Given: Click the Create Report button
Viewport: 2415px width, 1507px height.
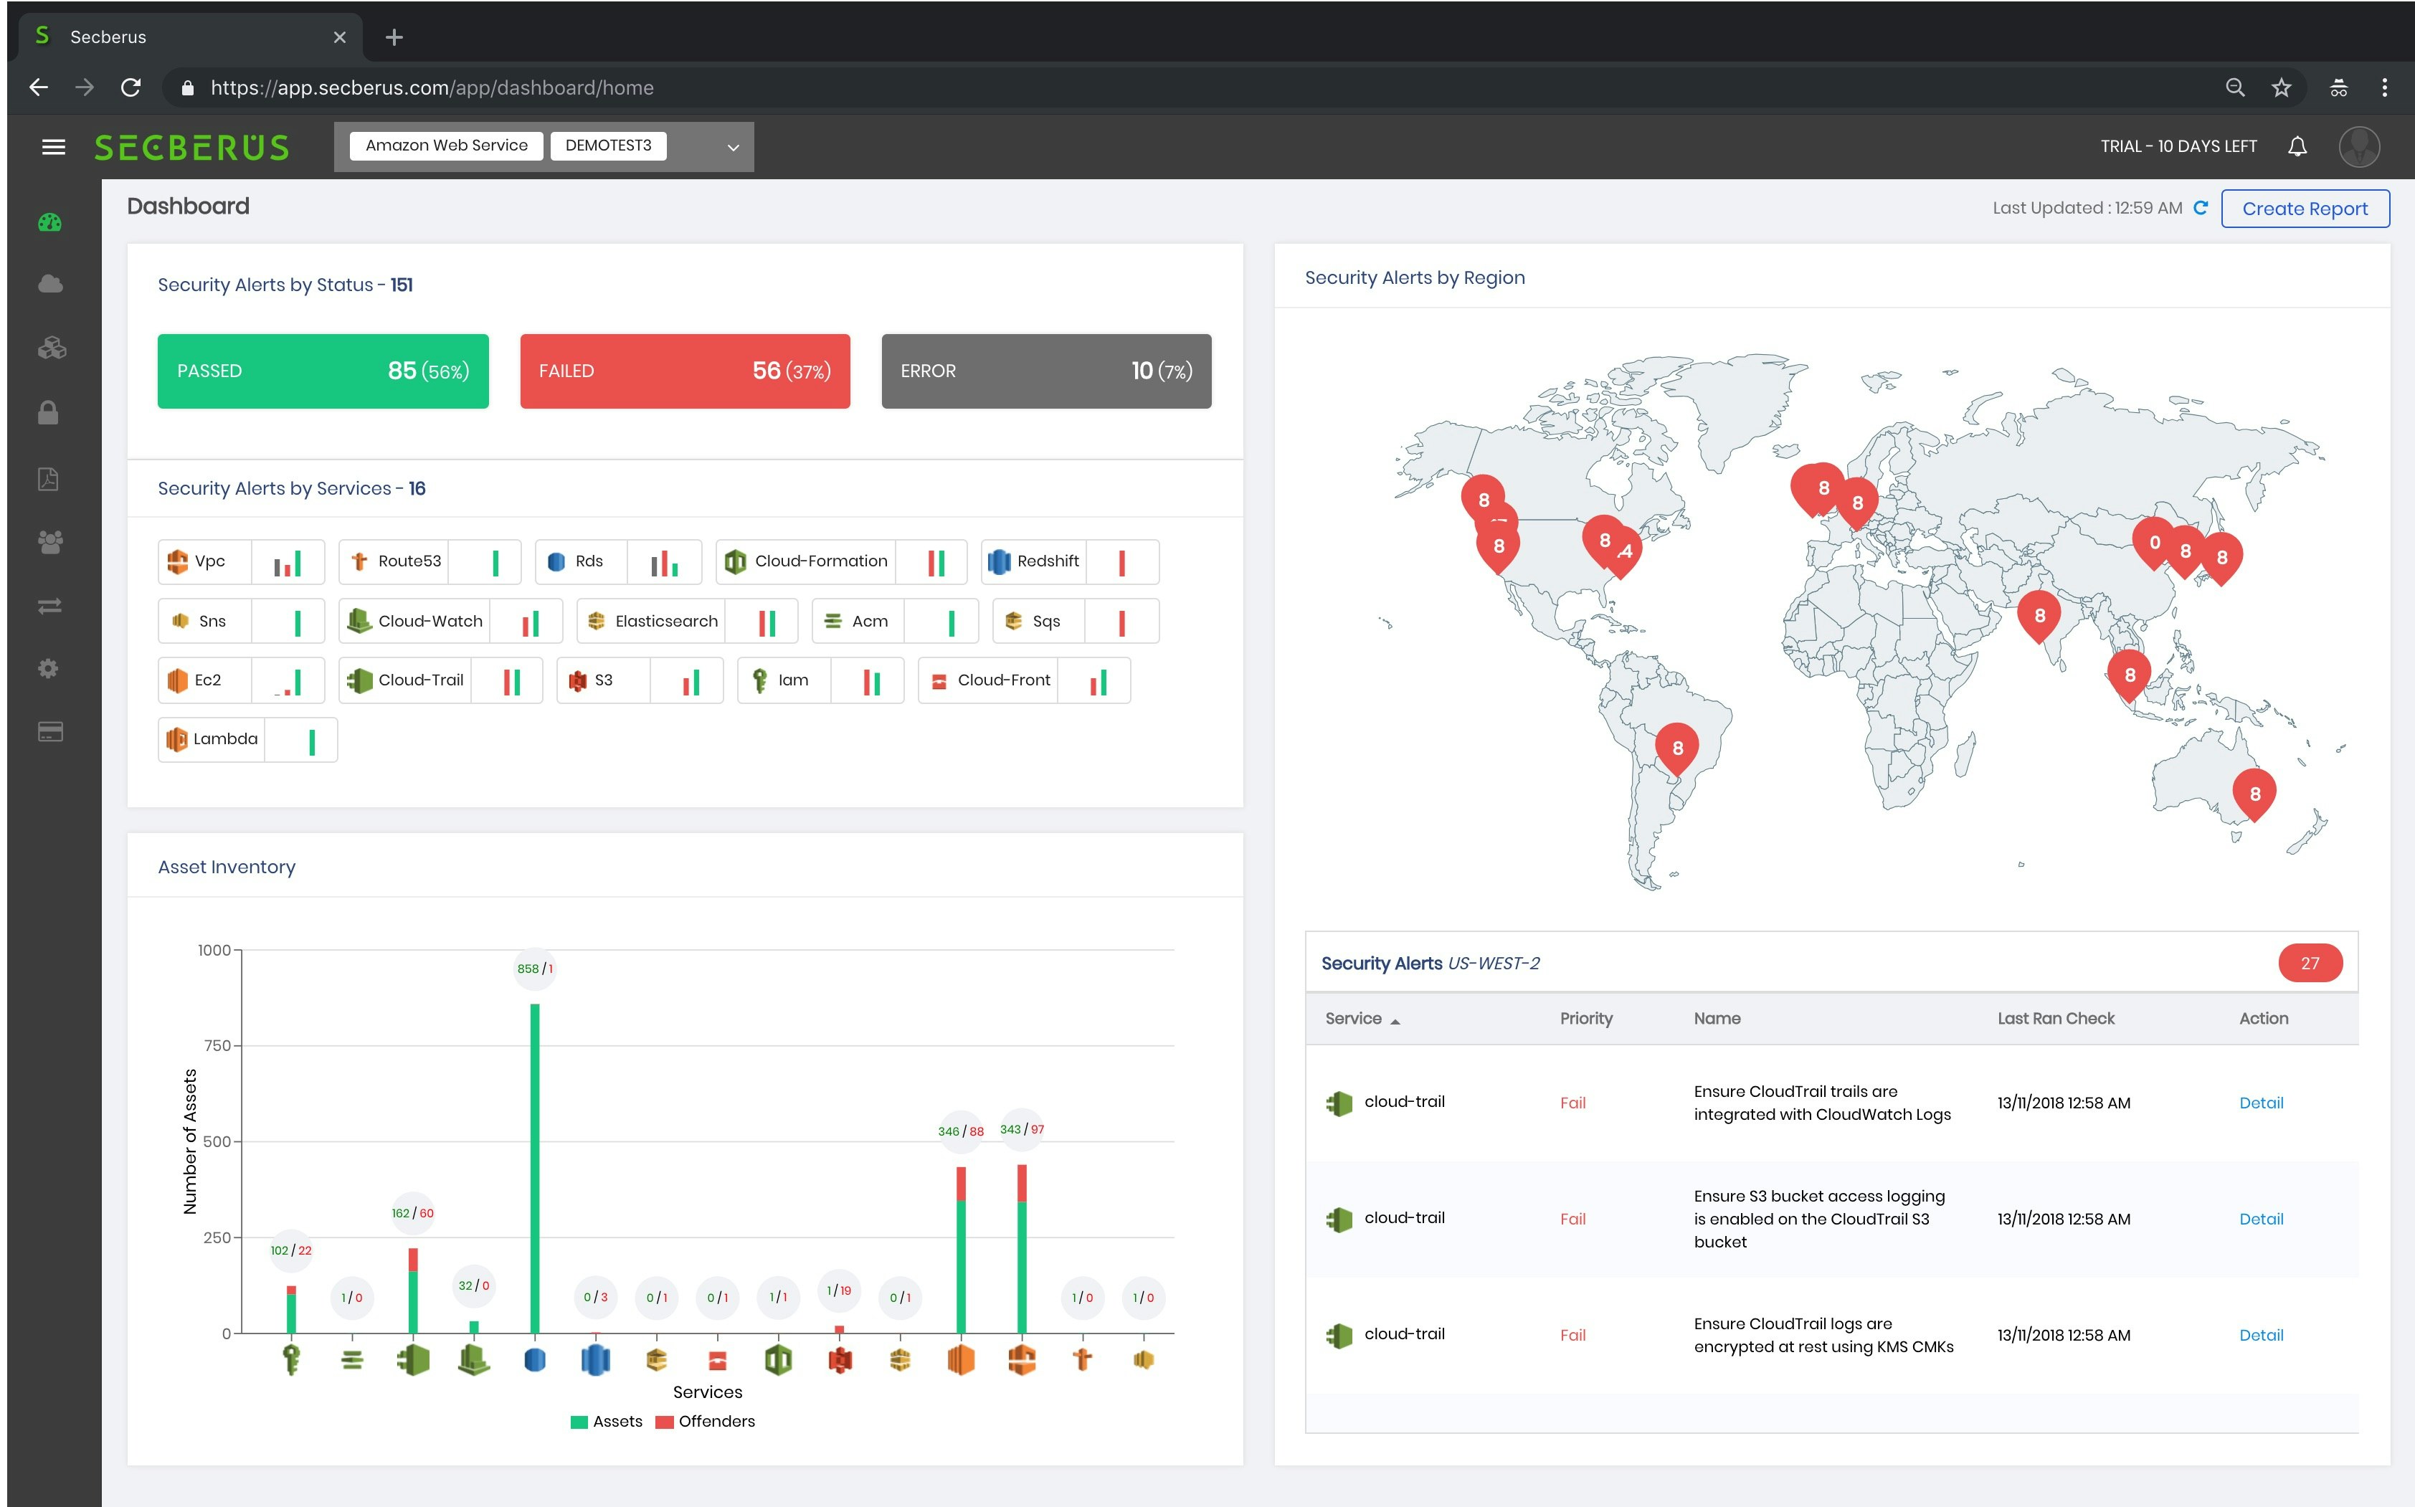Looking at the screenshot, I should tap(2305, 209).
